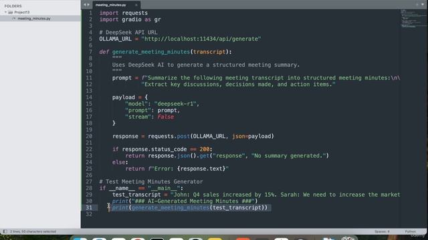
Task: Click the Project13 folder icon
Action: (11, 12)
